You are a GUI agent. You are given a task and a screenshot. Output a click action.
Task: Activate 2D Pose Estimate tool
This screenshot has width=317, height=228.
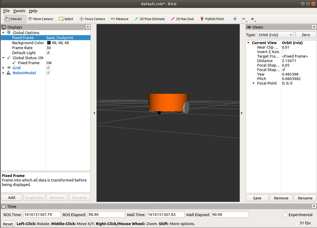(x=150, y=19)
